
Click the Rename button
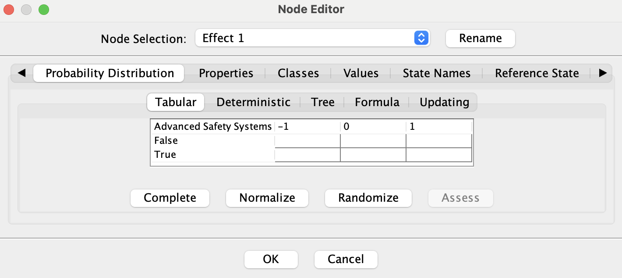pos(481,38)
